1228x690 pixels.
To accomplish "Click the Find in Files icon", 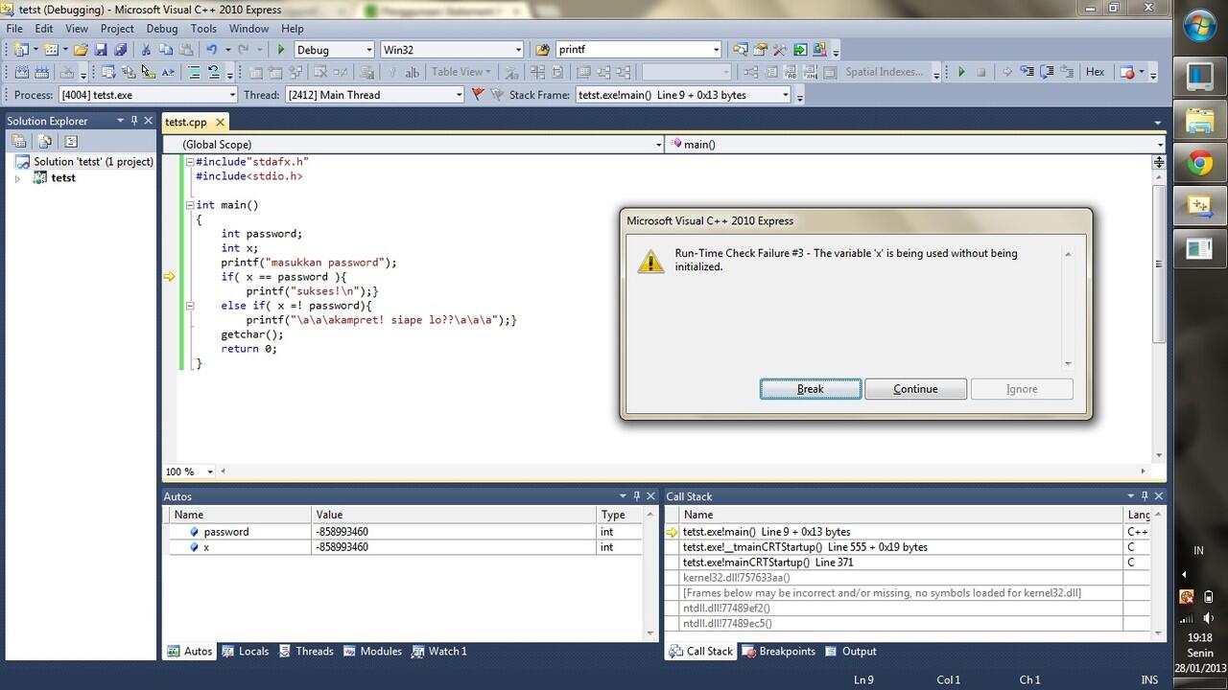I will [542, 50].
